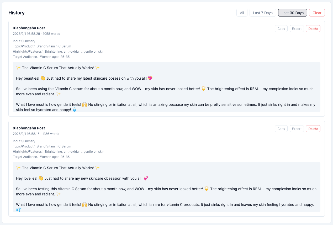Click the 16:58:29 timestamp line
This screenshot has width=333, height=225.
click(x=36, y=34)
